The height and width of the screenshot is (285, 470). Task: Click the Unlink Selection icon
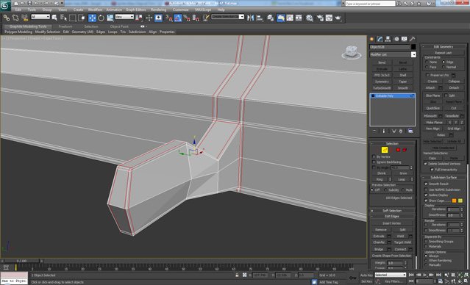pyautogui.click(x=15, y=18)
